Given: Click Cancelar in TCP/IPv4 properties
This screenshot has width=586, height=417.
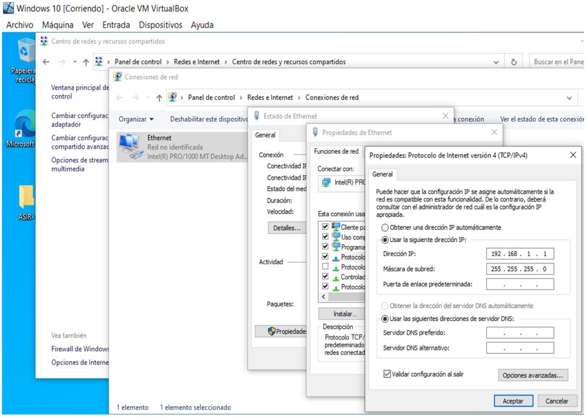Looking at the screenshot, I should pyautogui.click(x=557, y=401).
